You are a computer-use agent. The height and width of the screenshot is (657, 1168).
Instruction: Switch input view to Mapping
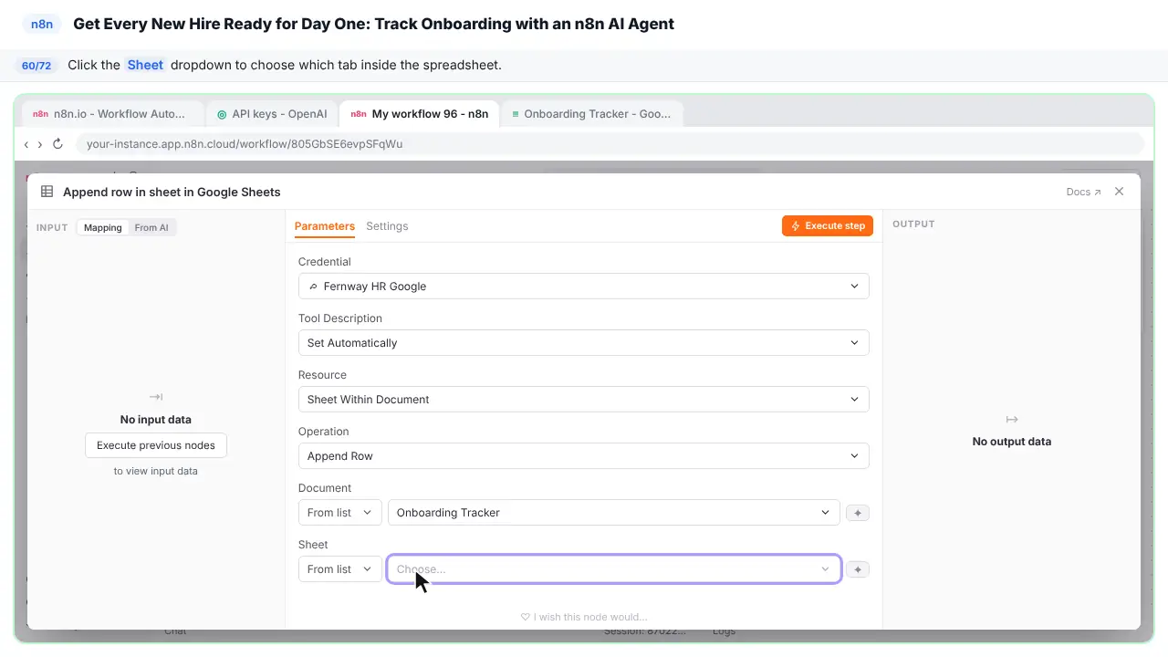click(103, 227)
